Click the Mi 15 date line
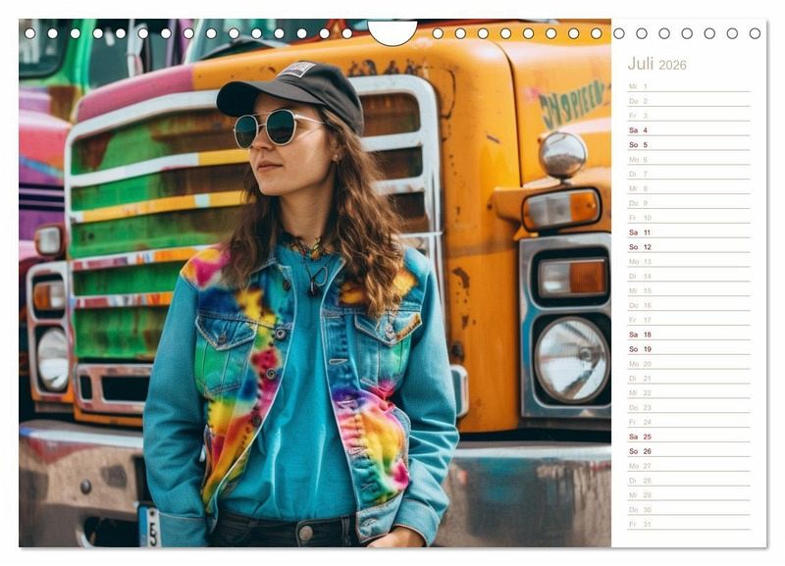This screenshot has width=785, height=566. tap(688, 290)
